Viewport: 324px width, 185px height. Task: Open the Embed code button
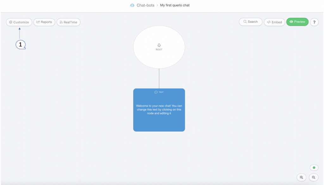pos(274,22)
